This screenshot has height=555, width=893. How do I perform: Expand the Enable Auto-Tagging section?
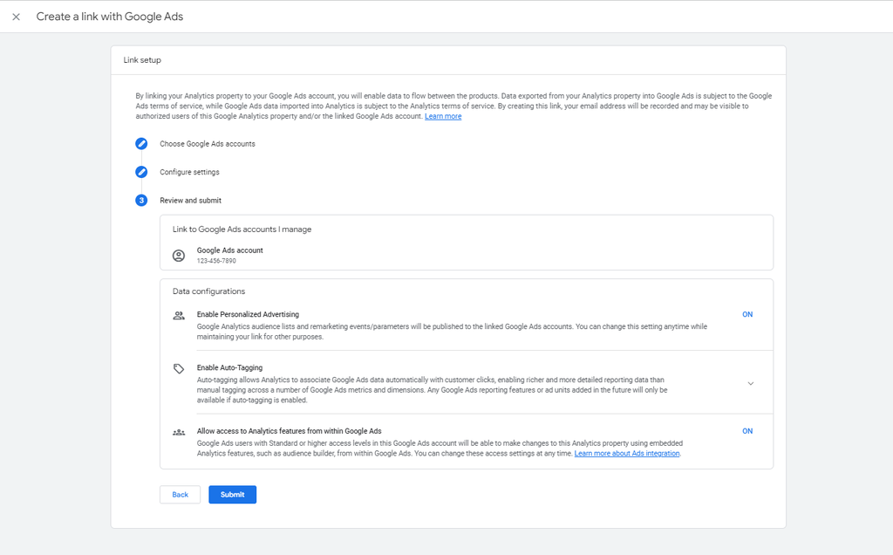click(x=751, y=383)
